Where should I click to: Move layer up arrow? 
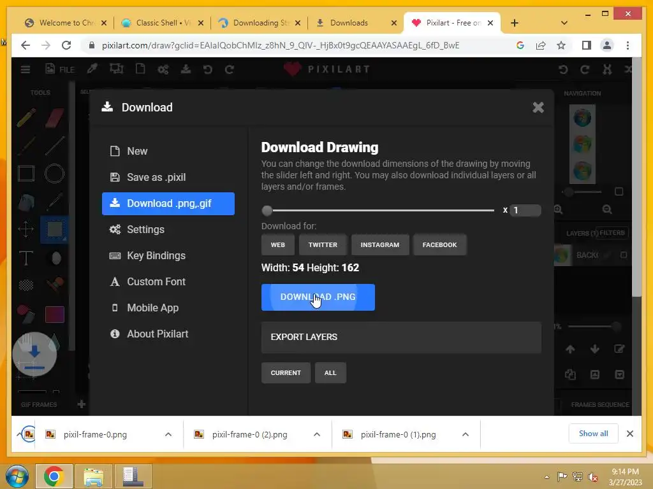tap(570, 350)
